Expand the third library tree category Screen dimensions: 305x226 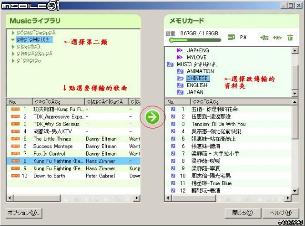pyautogui.click(x=13, y=47)
